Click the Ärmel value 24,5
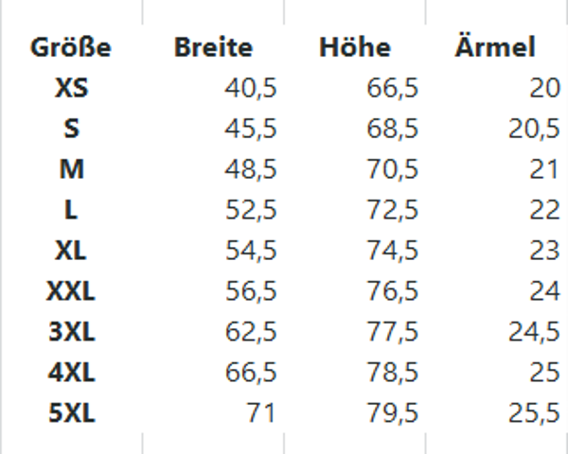This screenshot has height=454, width=568. pos(534,332)
